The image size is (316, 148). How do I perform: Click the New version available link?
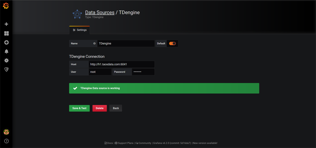[x=205, y=143]
